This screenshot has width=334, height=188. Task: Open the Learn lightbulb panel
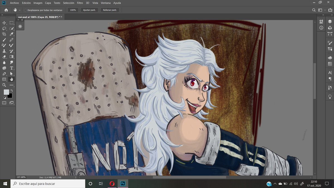pos(330,96)
